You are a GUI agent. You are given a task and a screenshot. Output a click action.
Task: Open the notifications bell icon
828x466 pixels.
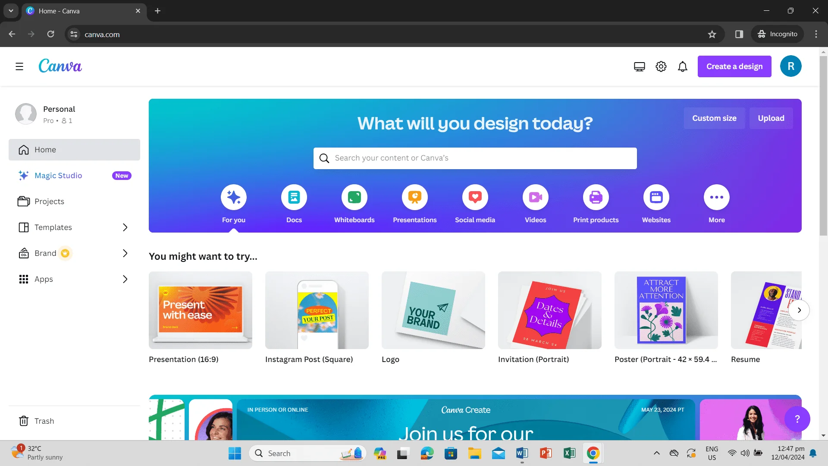pyautogui.click(x=683, y=66)
